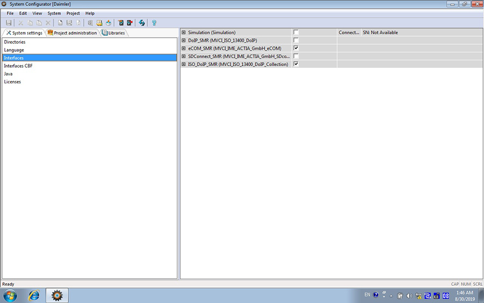The height and width of the screenshot is (303, 484).
Task: Switch to the Libraries tab
Action: (x=113, y=33)
